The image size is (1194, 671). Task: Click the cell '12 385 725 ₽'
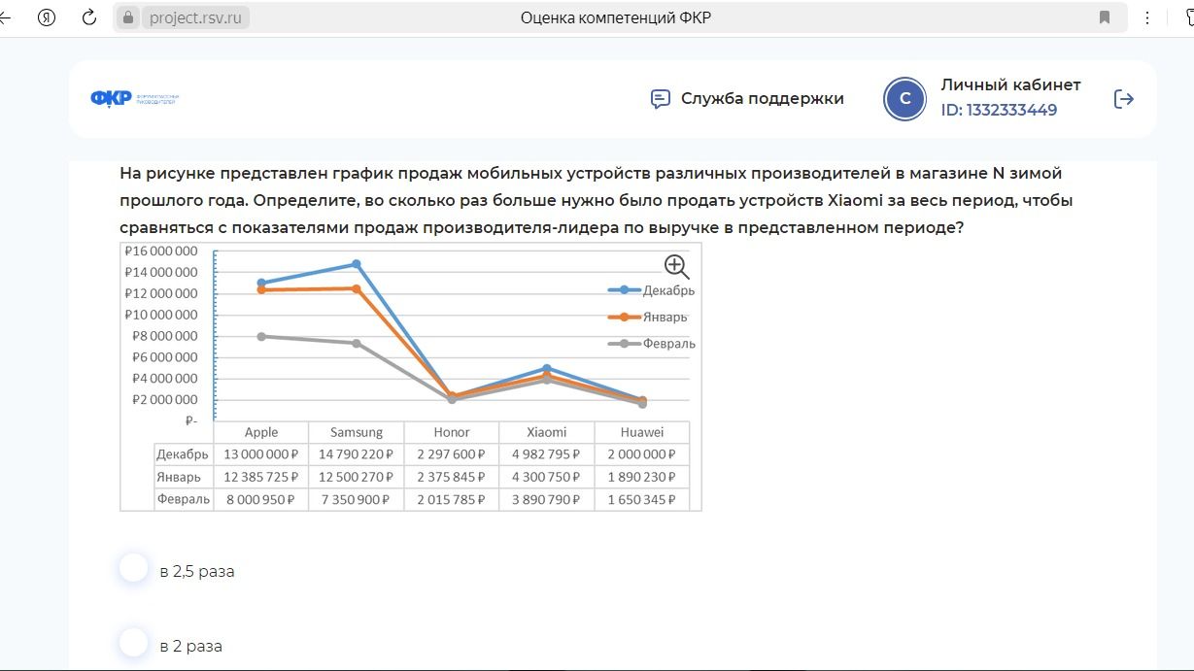click(261, 477)
